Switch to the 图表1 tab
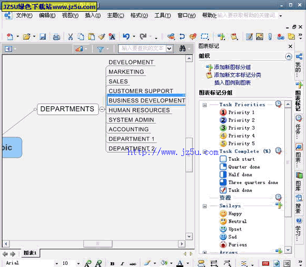 [x=30, y=253]
